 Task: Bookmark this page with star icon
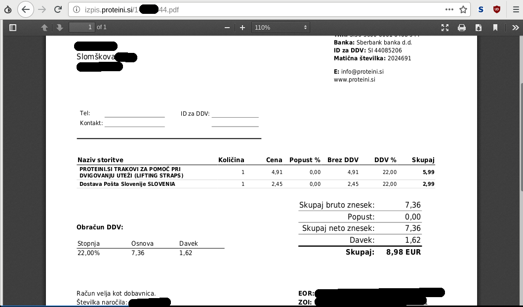coord(463,9)
